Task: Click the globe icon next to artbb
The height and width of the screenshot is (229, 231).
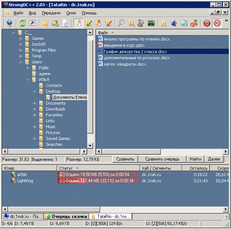Action: point(14,175)
